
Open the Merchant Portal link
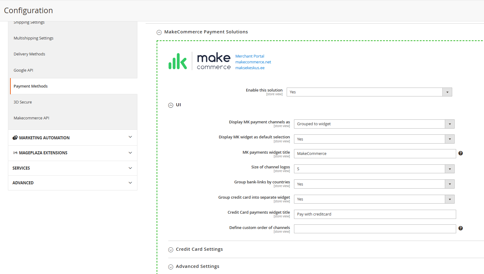[x=250, y=56]
